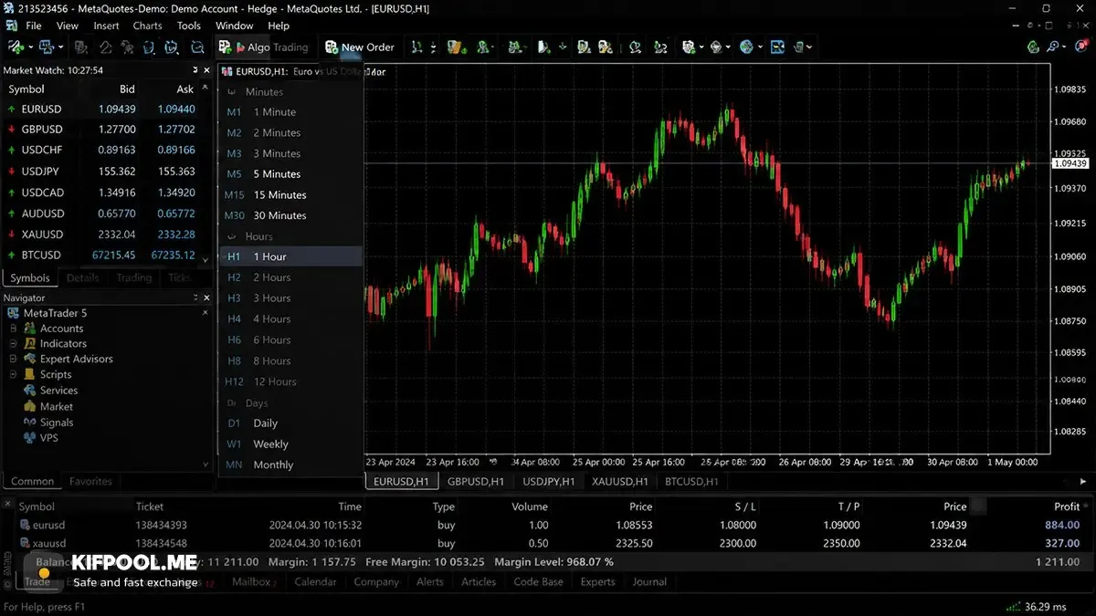Switch to the Ticks tab in Market Watch
Viewport: 1096px width, 616px height.
[180, 277]
